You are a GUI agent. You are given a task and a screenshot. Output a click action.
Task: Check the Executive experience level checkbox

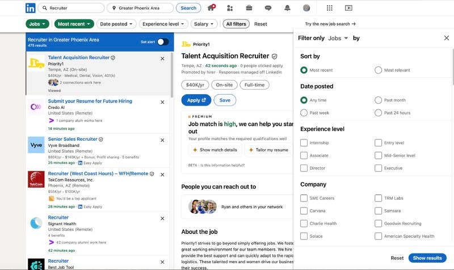click(x=378, y=168)
